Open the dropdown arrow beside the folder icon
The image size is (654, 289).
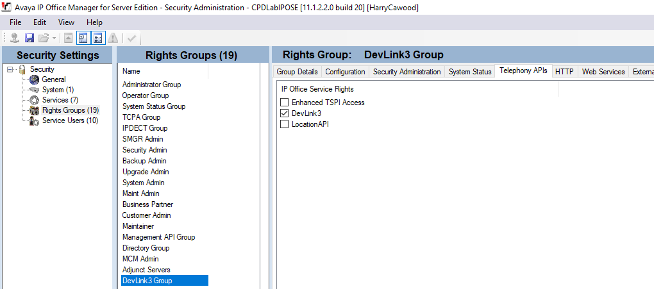point(55,38)
